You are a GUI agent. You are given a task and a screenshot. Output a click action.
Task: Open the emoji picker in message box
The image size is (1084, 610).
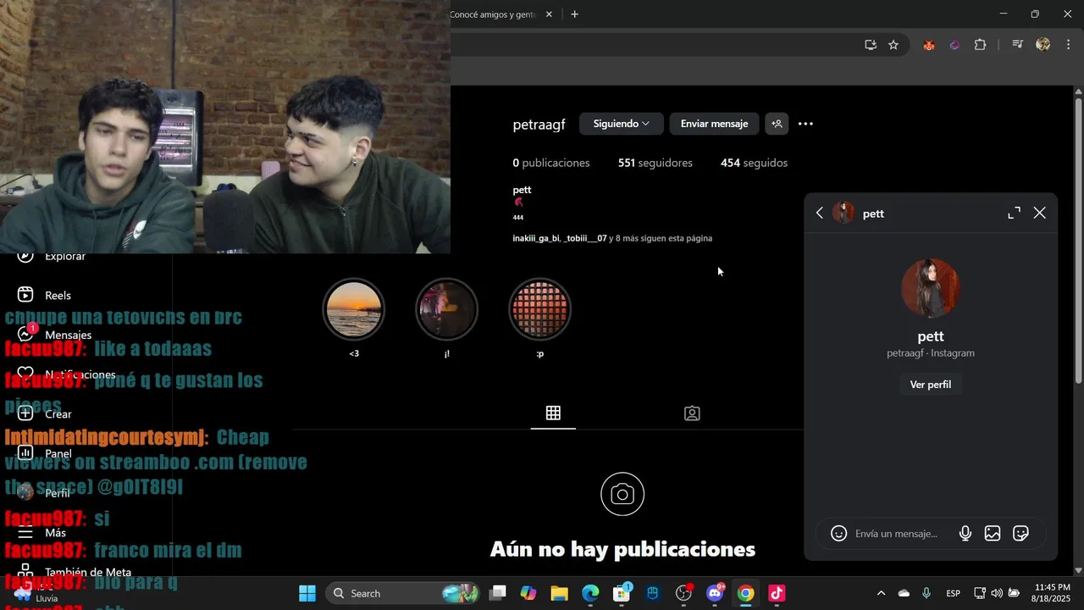(x=838, y=534)
